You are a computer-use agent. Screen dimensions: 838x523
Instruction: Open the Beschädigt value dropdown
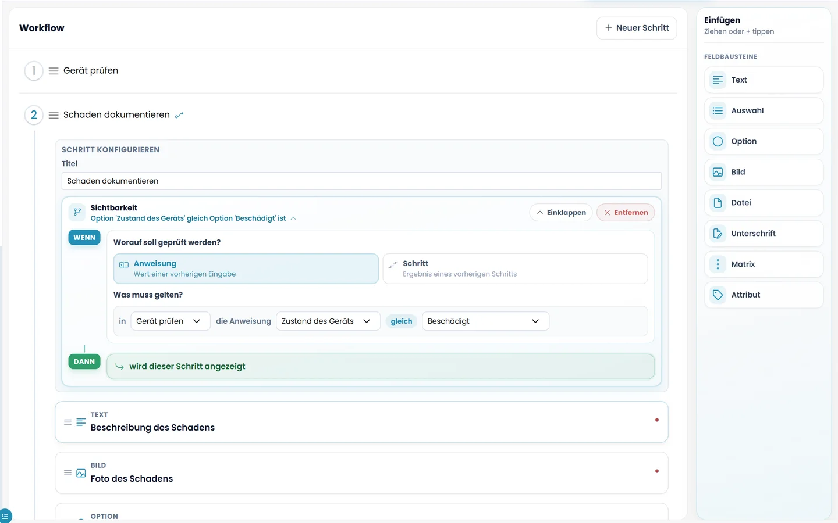(x=485, y=321)
